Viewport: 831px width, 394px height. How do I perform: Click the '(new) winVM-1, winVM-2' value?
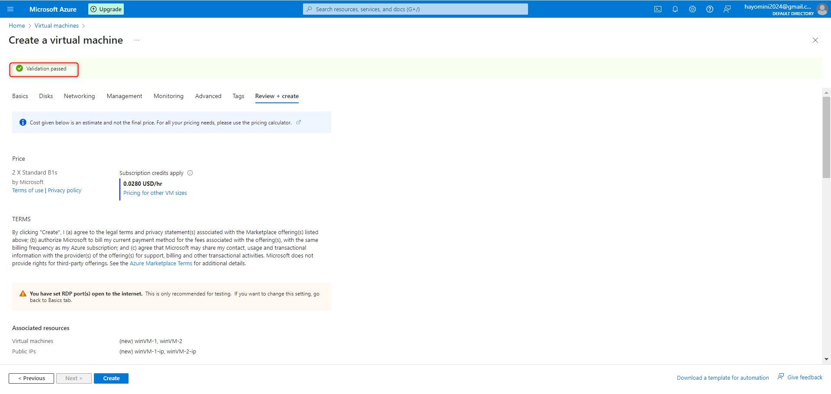pyautogui.click(x=151, y=341)
